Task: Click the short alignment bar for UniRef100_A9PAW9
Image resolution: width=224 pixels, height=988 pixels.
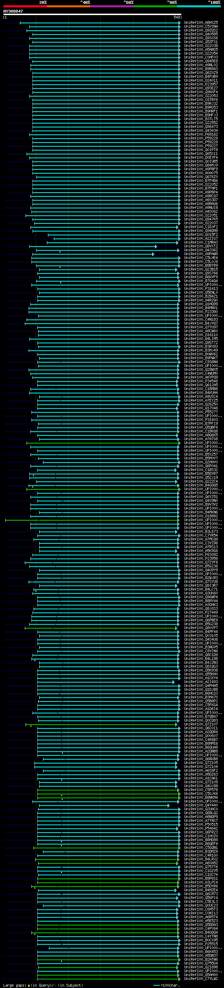Action: (x=93, y=254)
